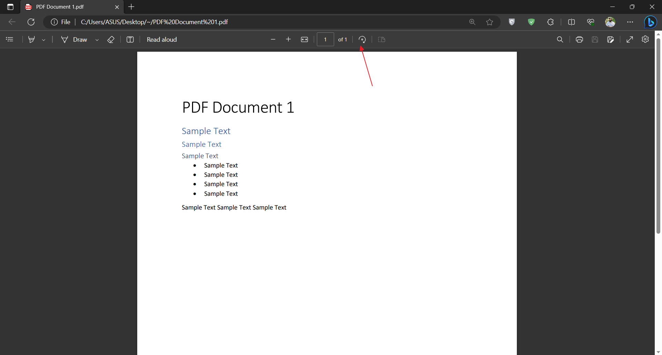This screenshot has height=355, width=662.
Task: Click the Save as icon
Action: click(x=611, y=40)
